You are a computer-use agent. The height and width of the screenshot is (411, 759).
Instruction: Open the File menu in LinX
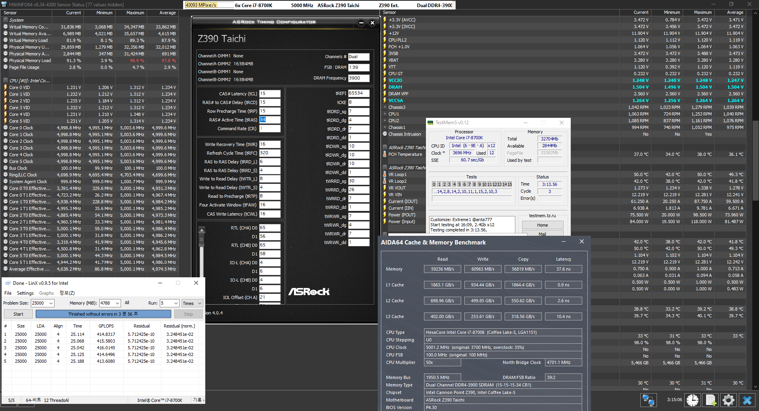click(8, 293)
